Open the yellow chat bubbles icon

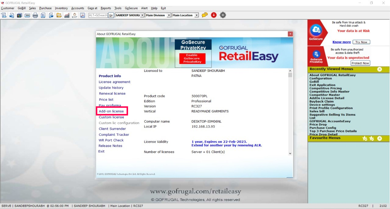pos(205,15)
